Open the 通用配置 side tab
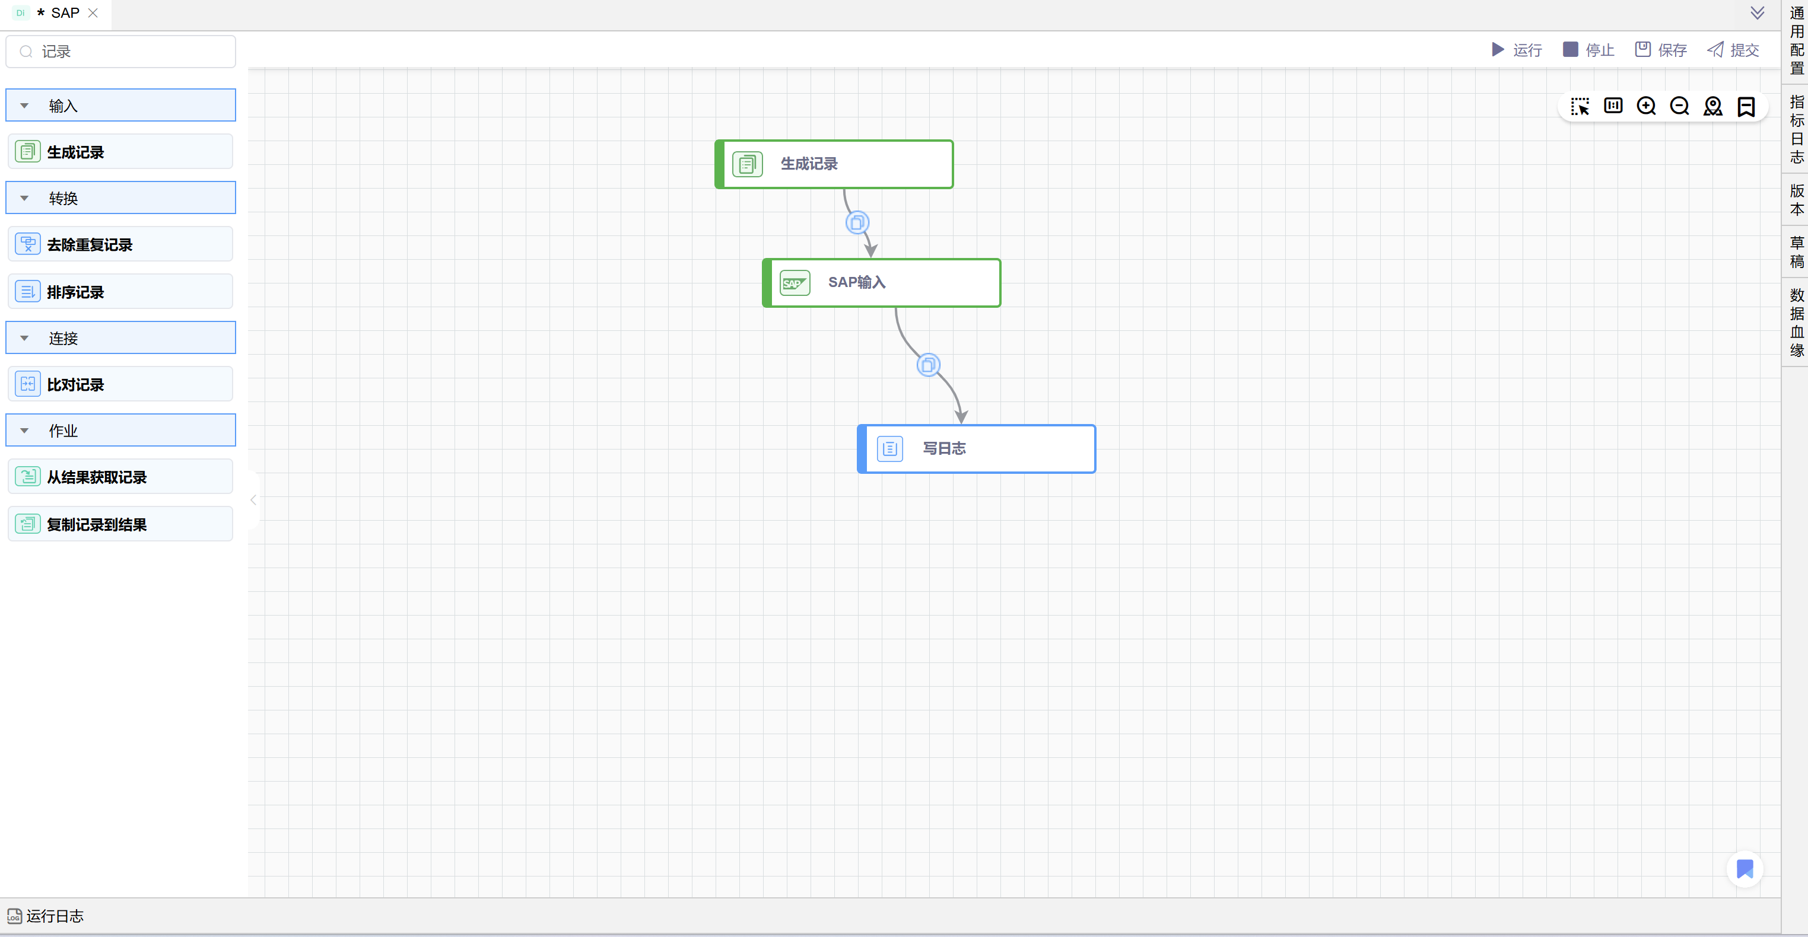 pyautogui.click(x=1797, y=41)
